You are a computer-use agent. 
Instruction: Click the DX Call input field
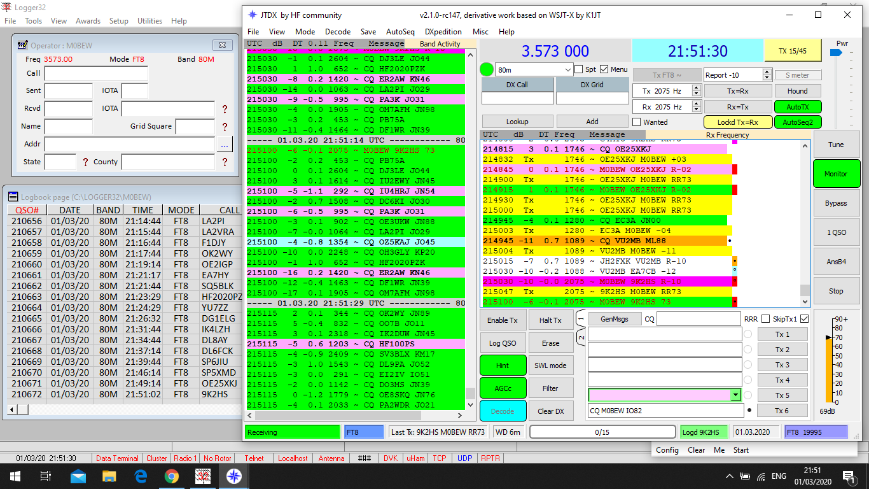(x=517, y=98)
